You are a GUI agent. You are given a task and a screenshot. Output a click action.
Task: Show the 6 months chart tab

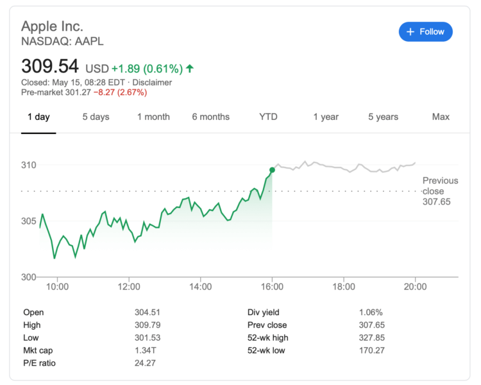pyautogui.click(x=211, y=117)
